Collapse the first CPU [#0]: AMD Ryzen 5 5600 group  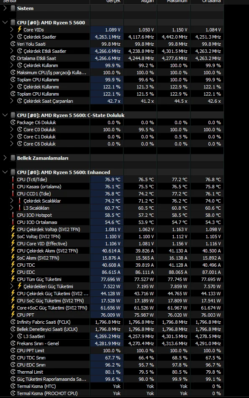click(5, 23)
